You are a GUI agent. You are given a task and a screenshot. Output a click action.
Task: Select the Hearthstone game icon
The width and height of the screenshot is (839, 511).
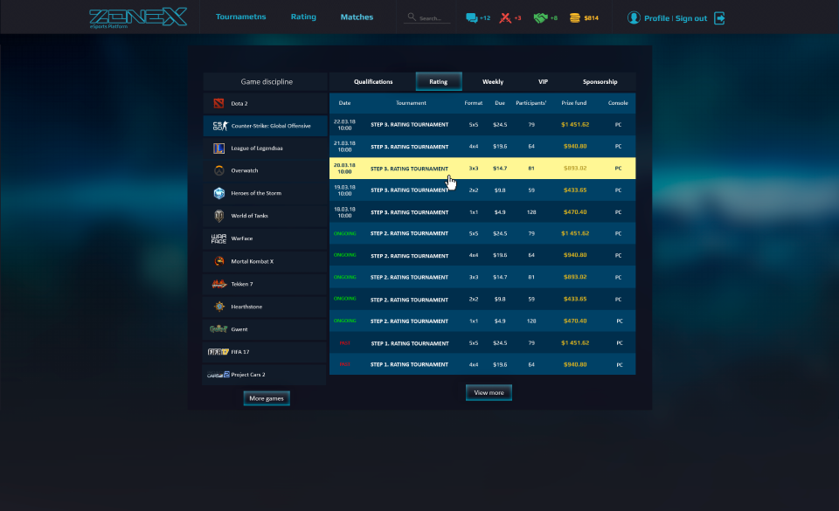[218, 307]
